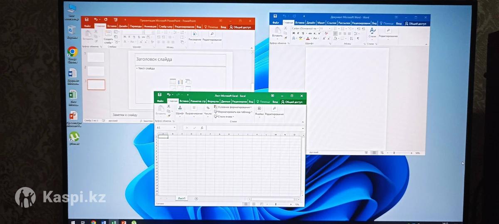Click Excel icon in the taskbar
Screen dimensions: 499x224
click(114, 223)
